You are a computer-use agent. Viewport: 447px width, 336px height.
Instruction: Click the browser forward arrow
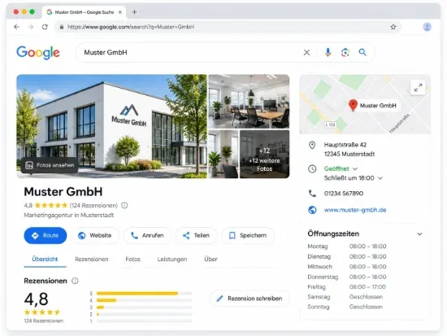(31, 27)
